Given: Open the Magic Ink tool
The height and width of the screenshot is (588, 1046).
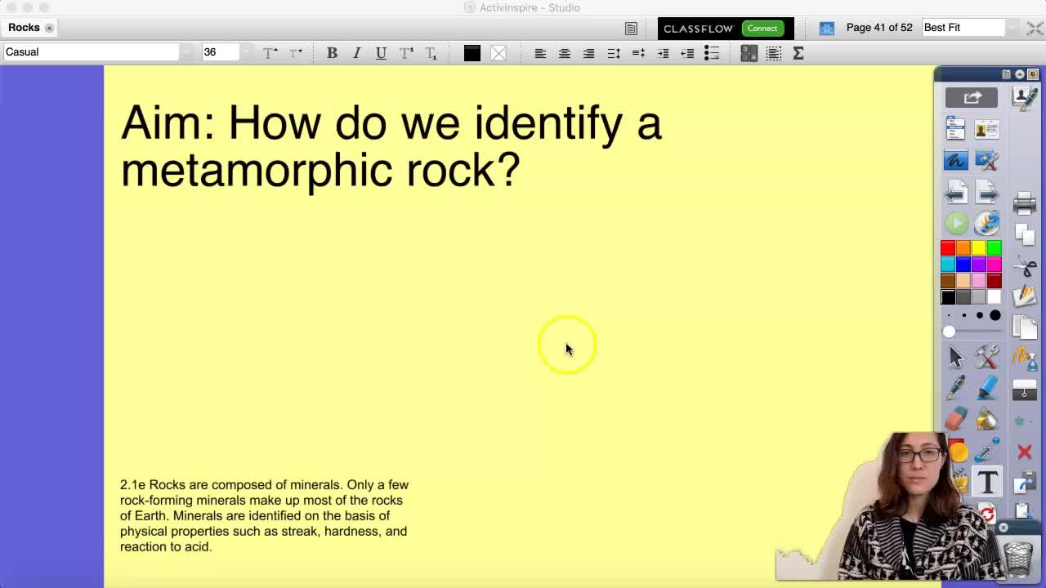Looking at the screenshot, I should click(1024, 357).
